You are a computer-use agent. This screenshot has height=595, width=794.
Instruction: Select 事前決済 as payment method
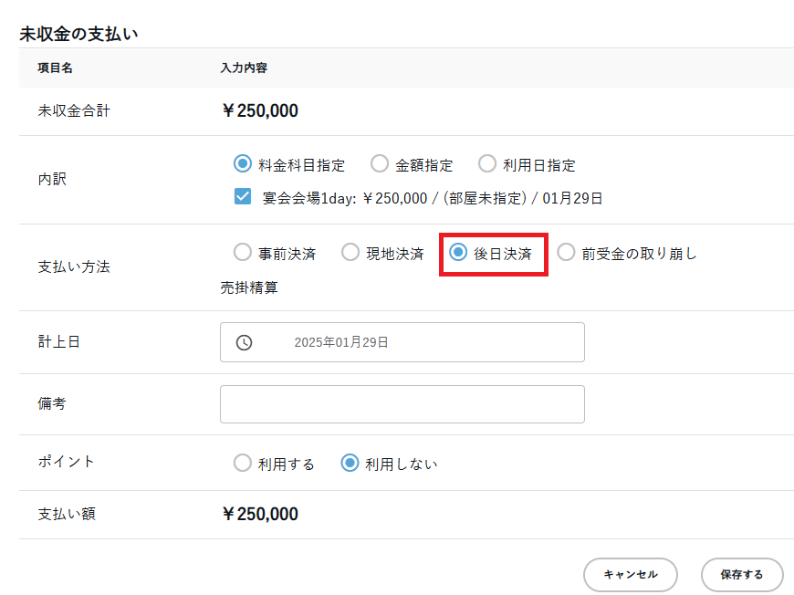(242, 253)
